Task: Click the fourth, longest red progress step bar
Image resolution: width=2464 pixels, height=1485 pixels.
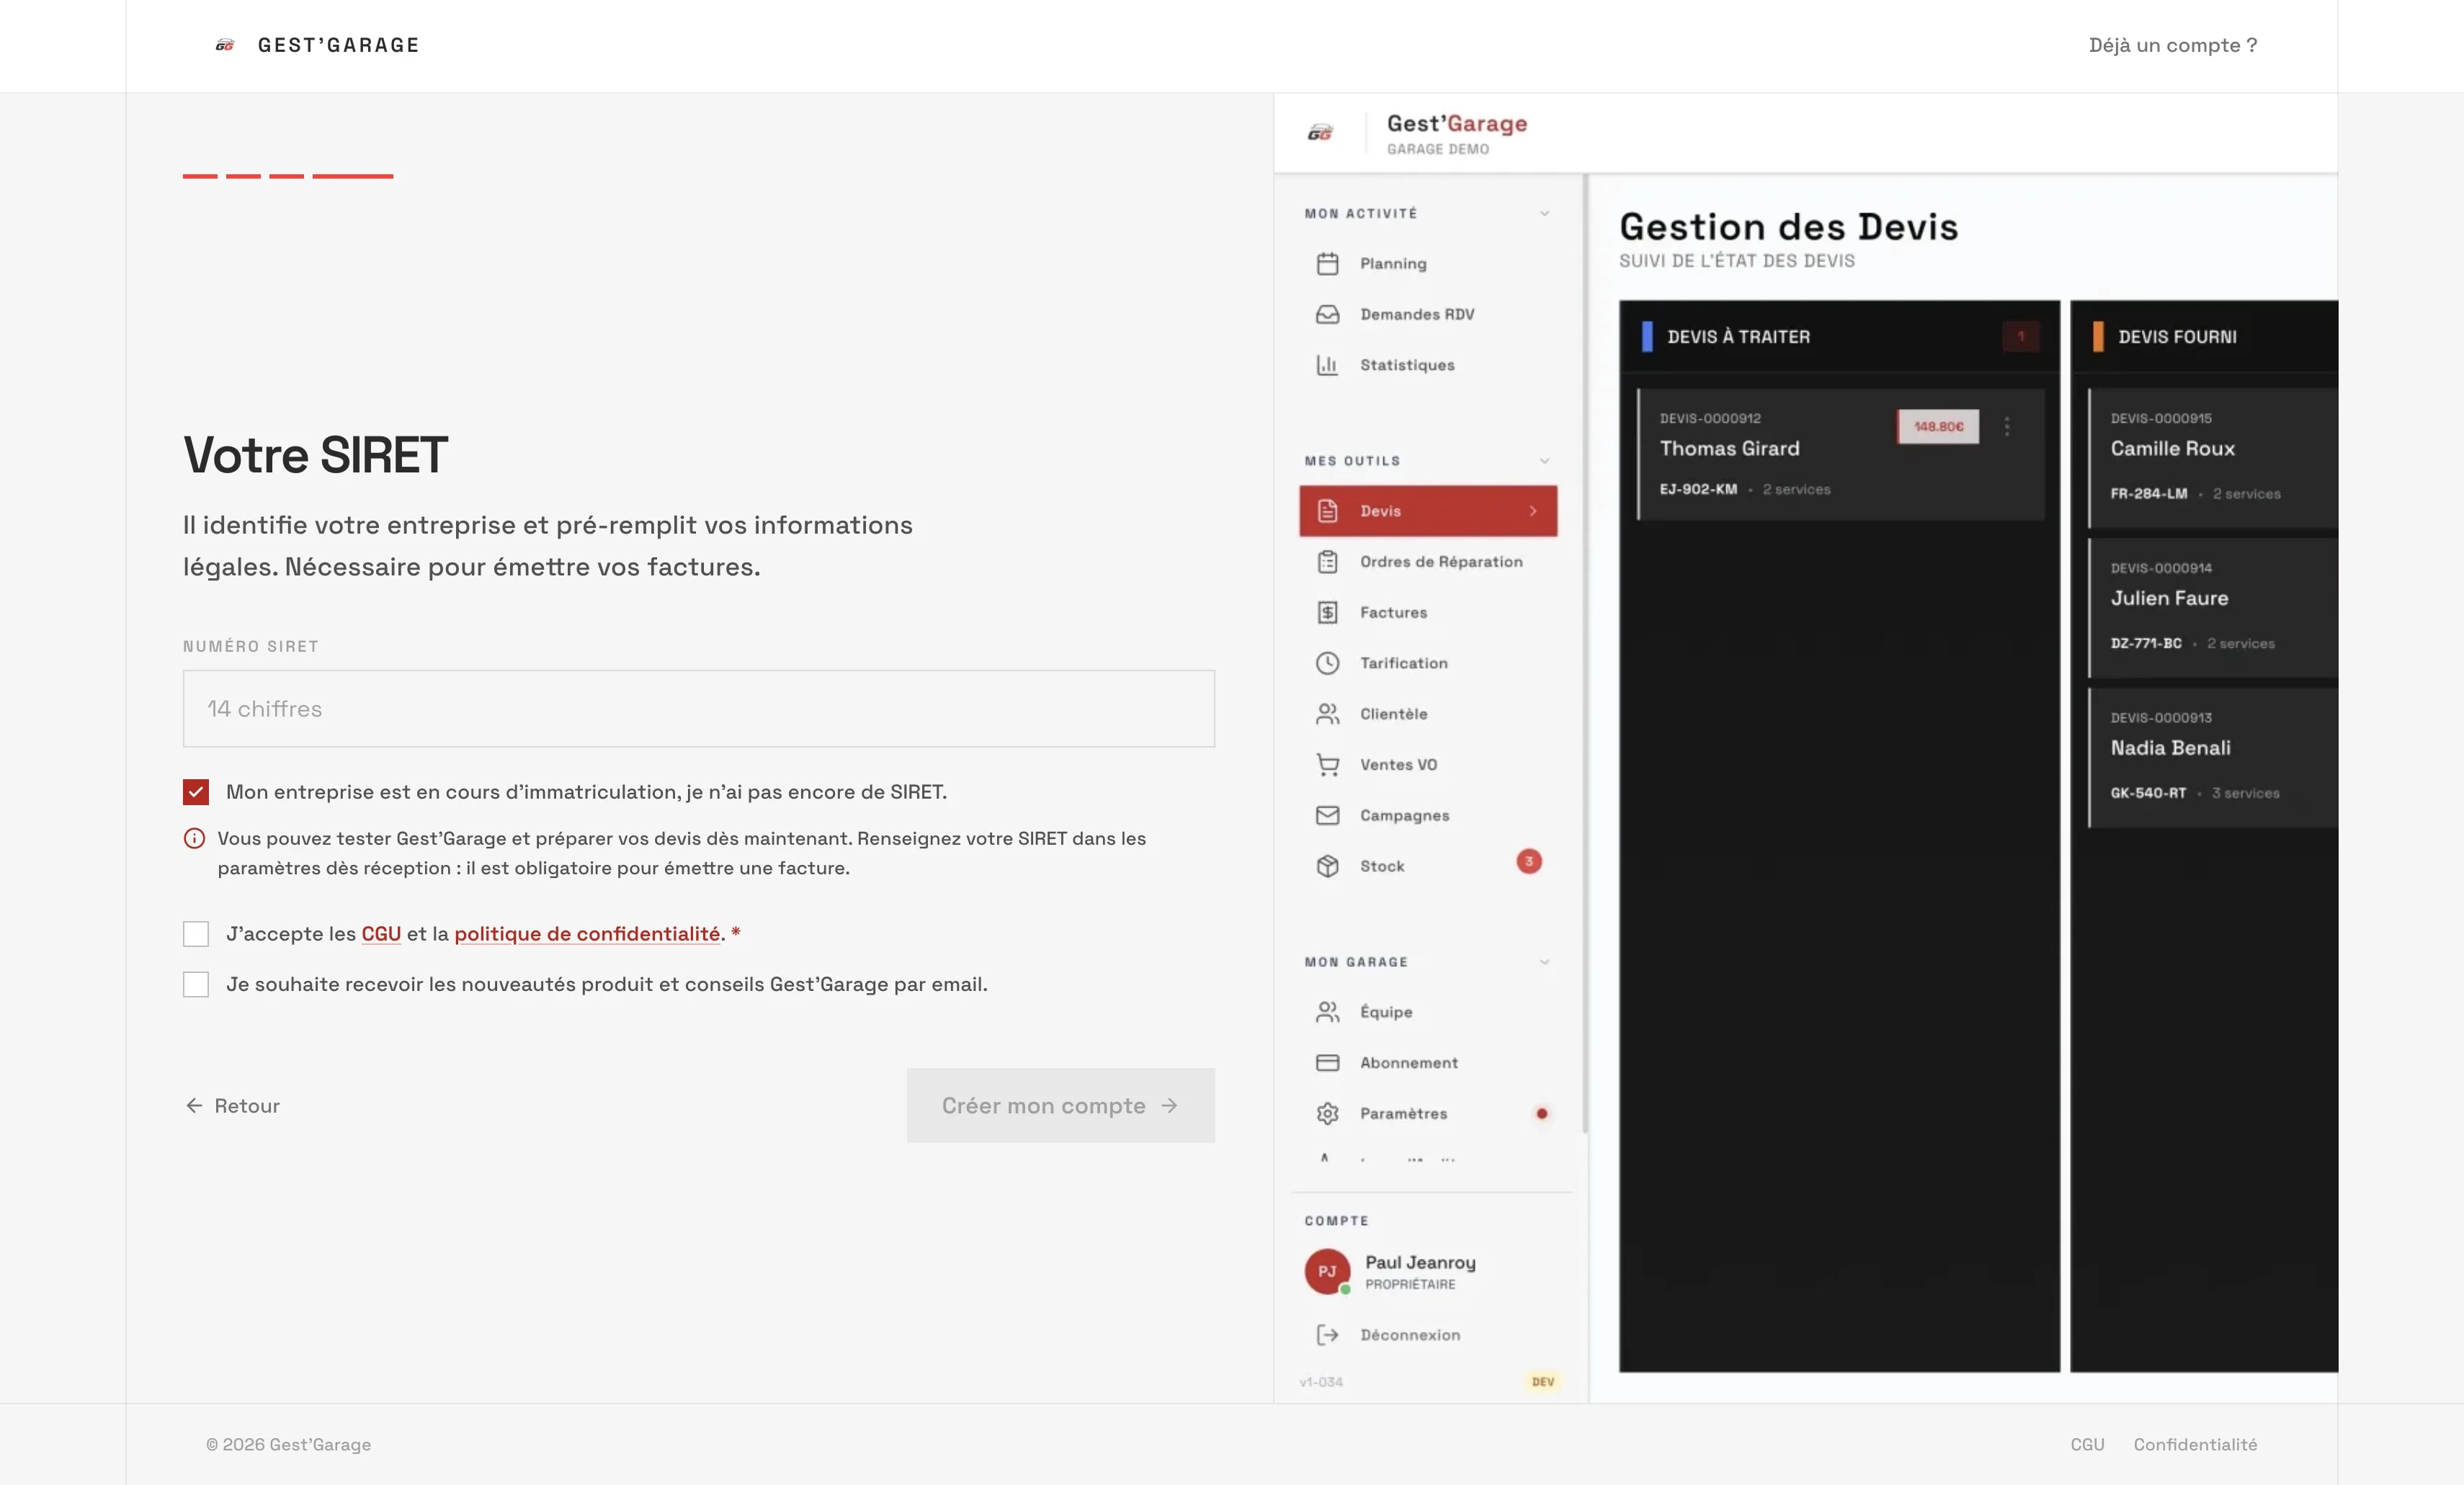Action: click(x=352, y=177)
